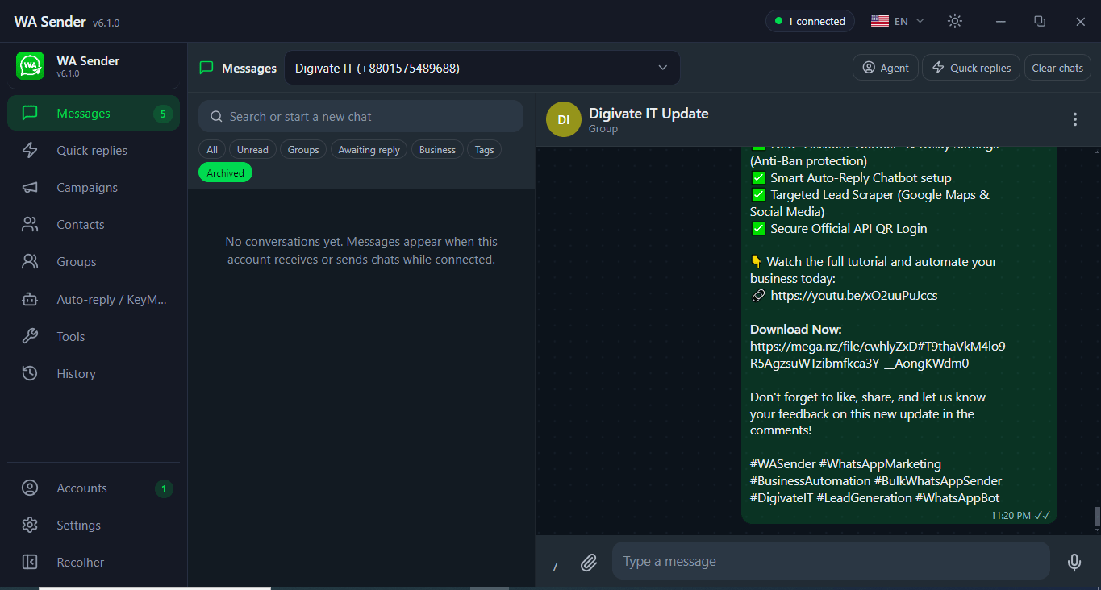Viewport: 1101px width, 590px height.
Task: Toggle the light/dark theme sun icon
Action: point(955,21)
